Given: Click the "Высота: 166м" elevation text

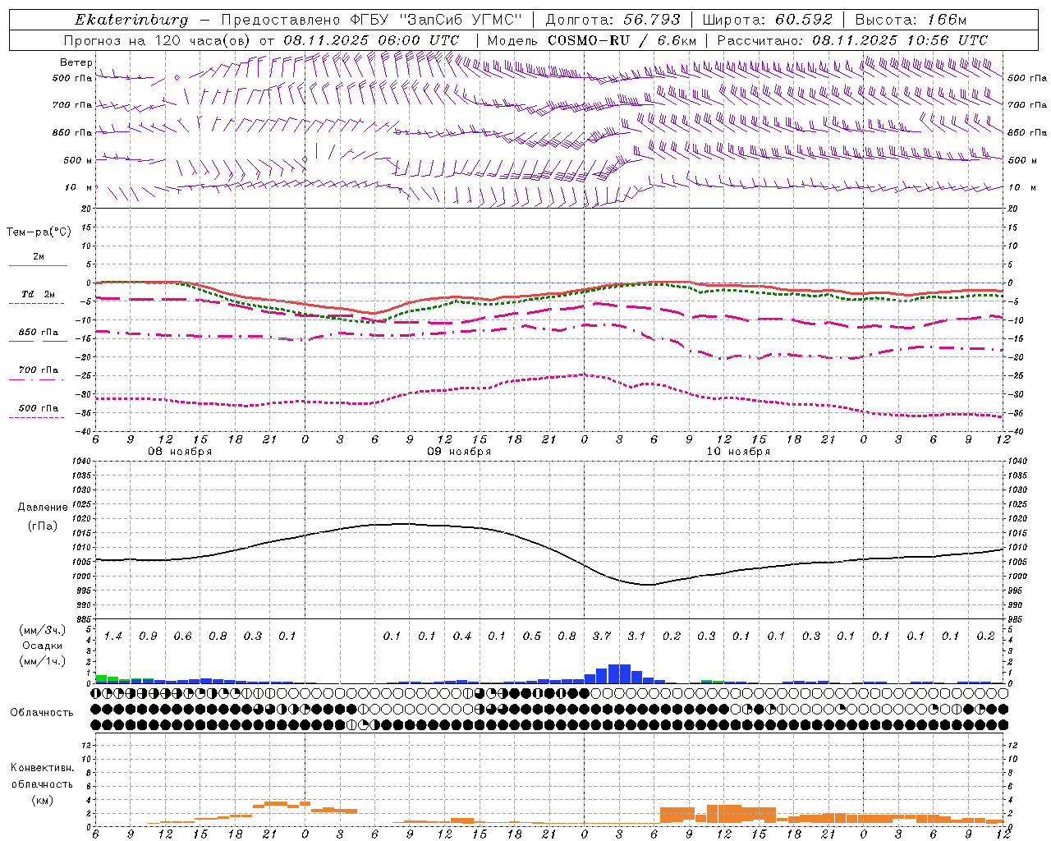Looking at the screenshot, I should [911, 20].
